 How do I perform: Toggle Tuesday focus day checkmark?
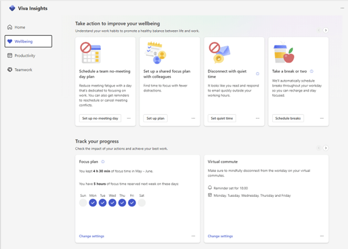102,203
